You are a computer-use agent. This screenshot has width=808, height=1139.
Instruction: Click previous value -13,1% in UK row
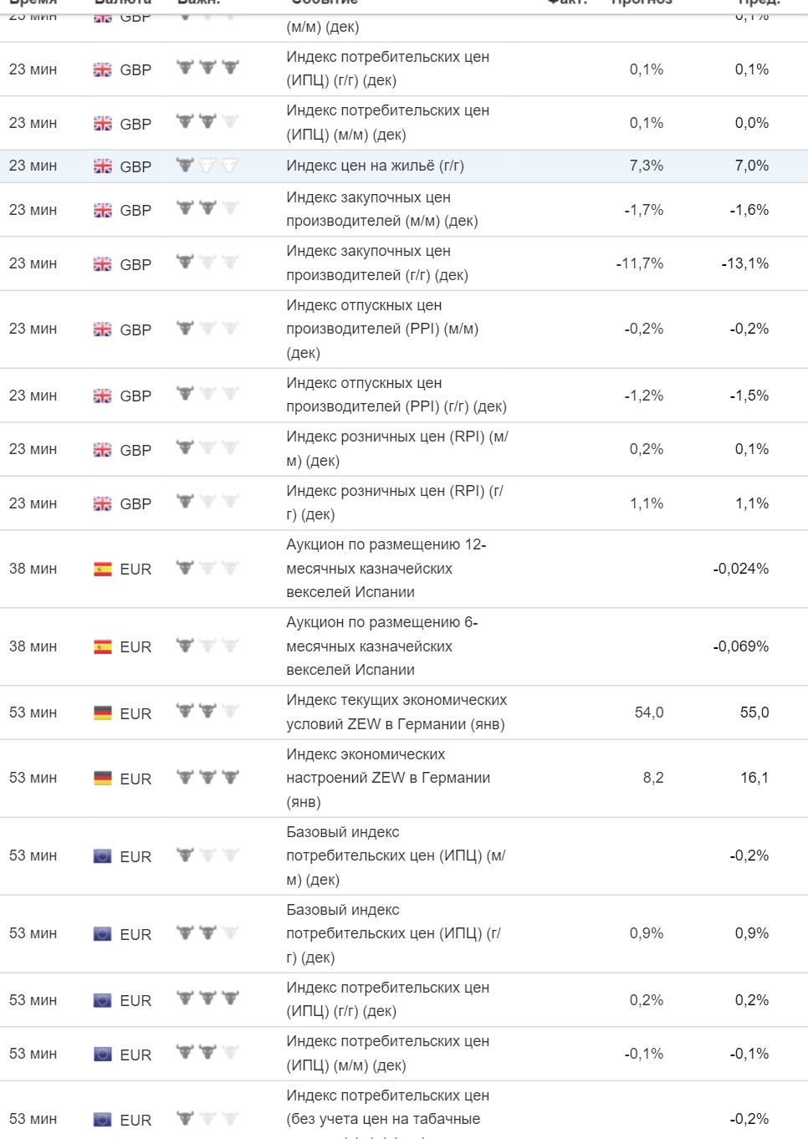(x=745, y=263)
